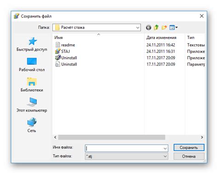Select the Uninstall application icon
This screenshot has height=174, width=218.
point(57,58)
